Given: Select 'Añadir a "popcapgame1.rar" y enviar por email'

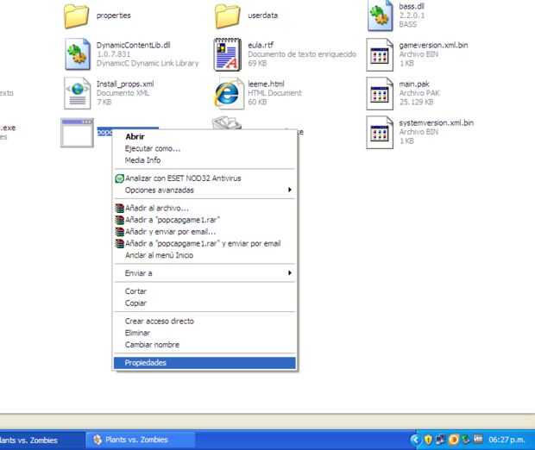Looking at the screenshot, I should (x=205, y=243).
